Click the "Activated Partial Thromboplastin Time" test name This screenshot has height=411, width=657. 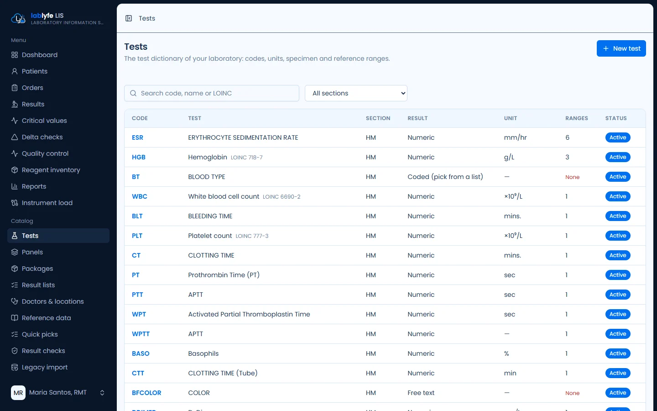click(249, 314)
